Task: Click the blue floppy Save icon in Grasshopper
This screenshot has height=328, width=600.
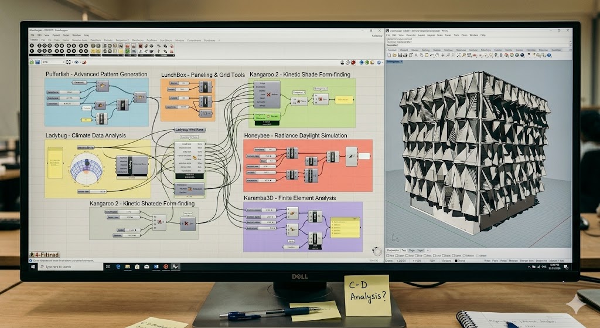Action: click(x=37, y=62)
